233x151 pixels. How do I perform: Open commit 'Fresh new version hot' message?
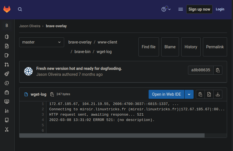coord(79,68)
